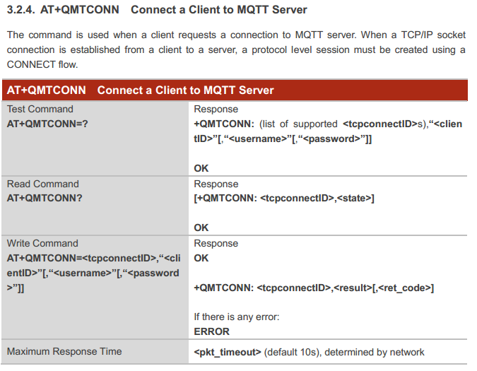
Task: Click the introductory paragraph about CONNECT flow
Action: pyautogui.click(x=236, y=49)
